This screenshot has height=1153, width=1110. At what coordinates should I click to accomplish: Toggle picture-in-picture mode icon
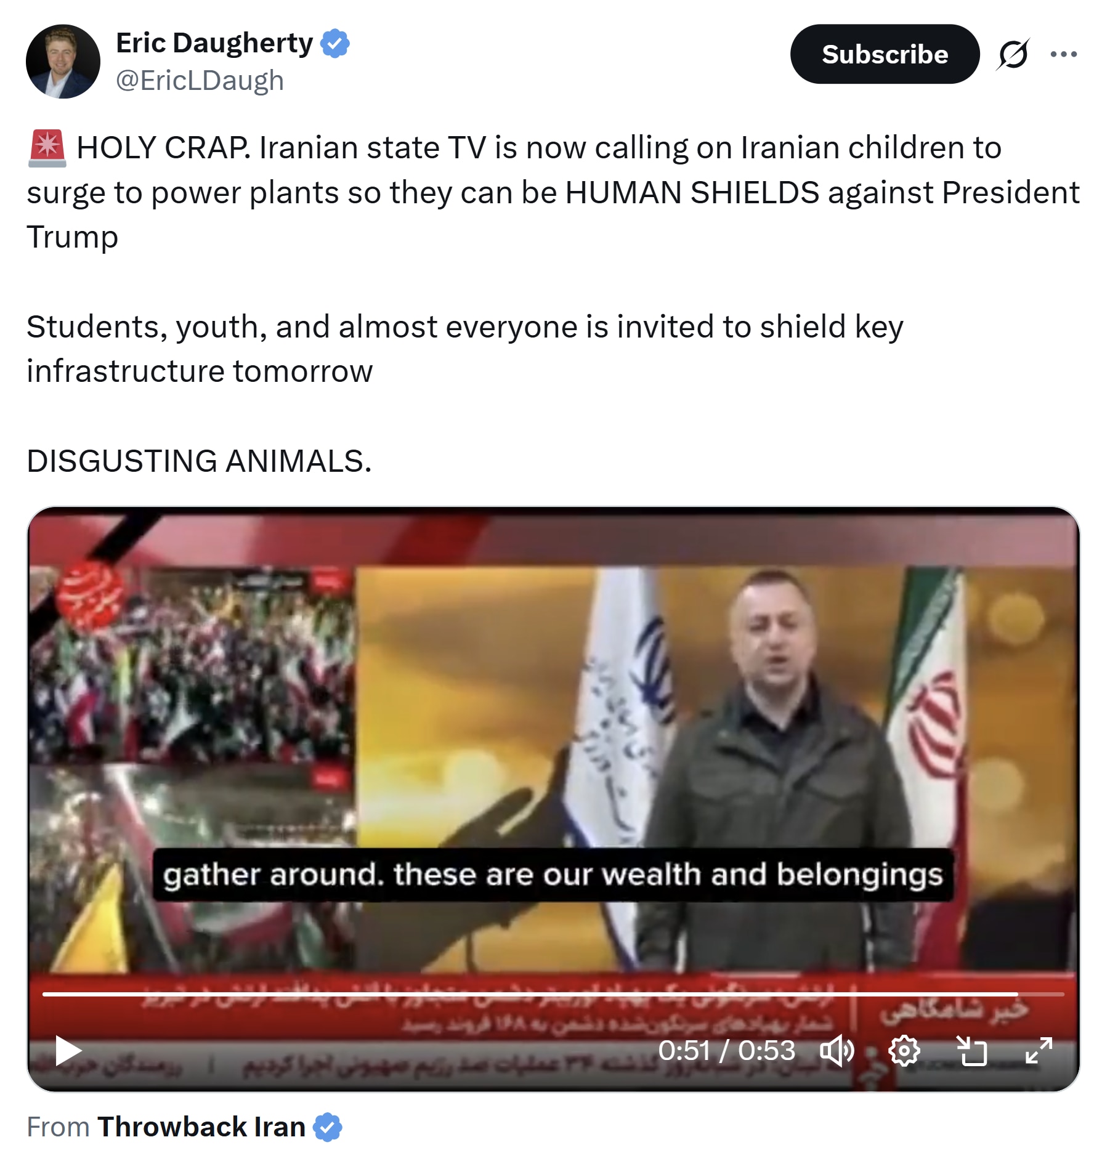pos(971,1051)
